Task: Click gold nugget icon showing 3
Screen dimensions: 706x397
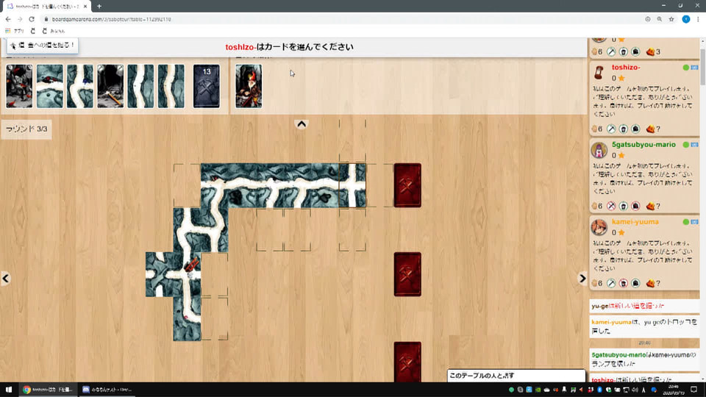Action: [x=650, y=51]
